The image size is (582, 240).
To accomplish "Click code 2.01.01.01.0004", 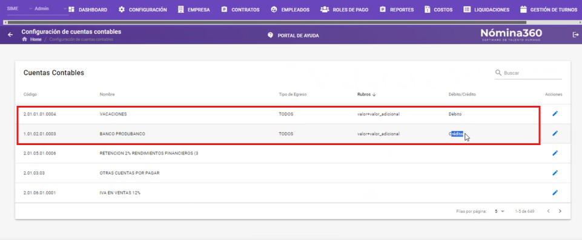I will (x=40, y=114).
